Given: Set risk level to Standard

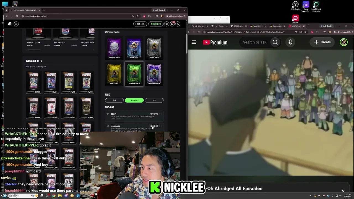Looking at the screenshot, I should pos(134,100).
